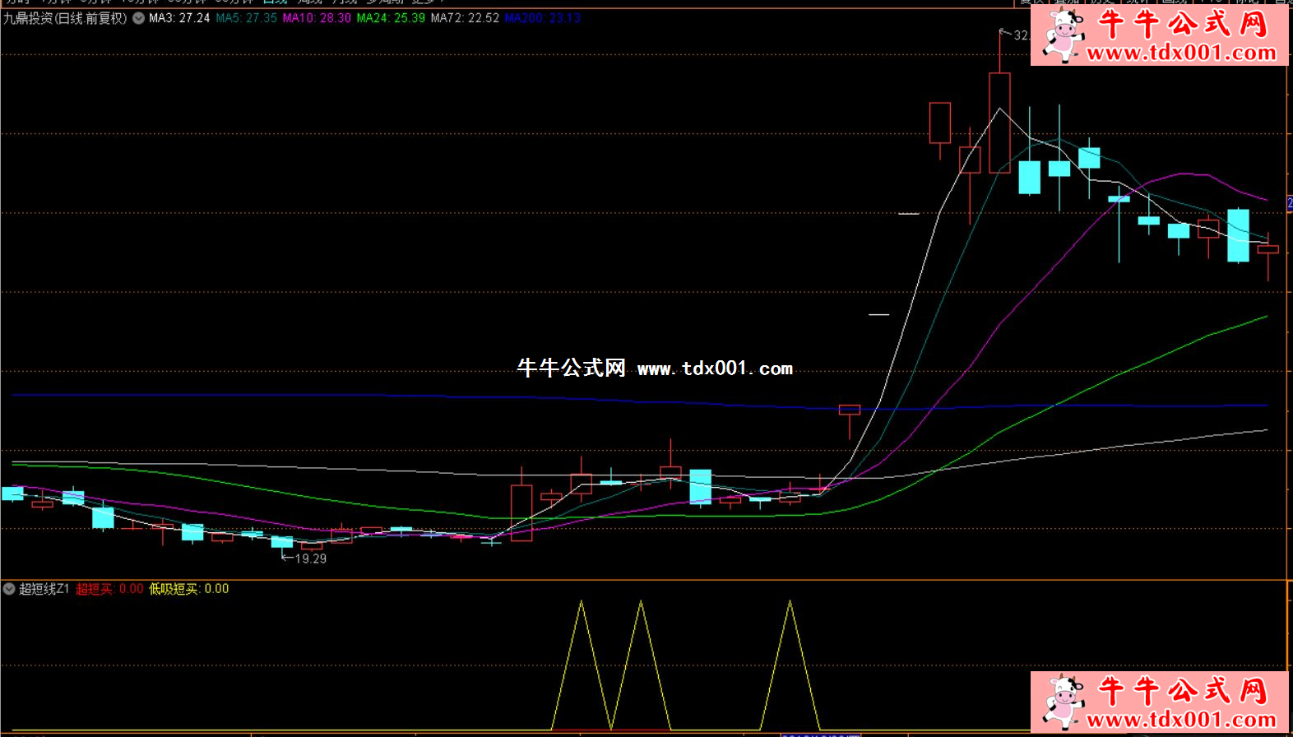Image resolution: width=1293 pixels, height=737 pixels.
Task: Click the MA24: 25.39 value
Action: tap(391, 18)
